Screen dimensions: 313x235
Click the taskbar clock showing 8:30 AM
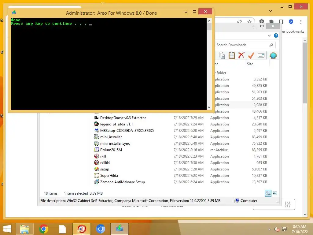point(300,227)
